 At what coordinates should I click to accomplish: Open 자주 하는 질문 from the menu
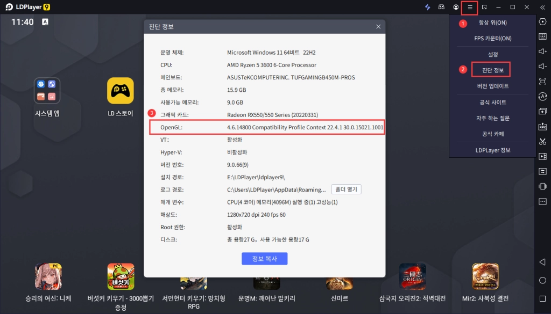click(493, 118)
